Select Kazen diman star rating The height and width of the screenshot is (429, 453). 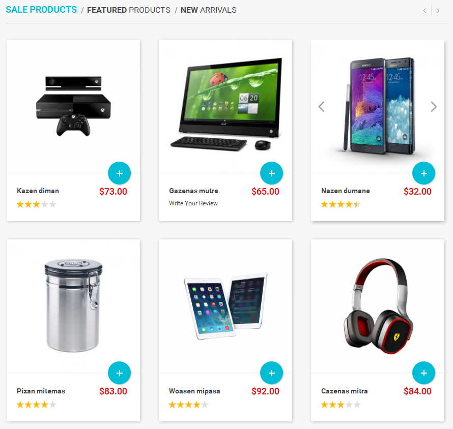[37, 204]
